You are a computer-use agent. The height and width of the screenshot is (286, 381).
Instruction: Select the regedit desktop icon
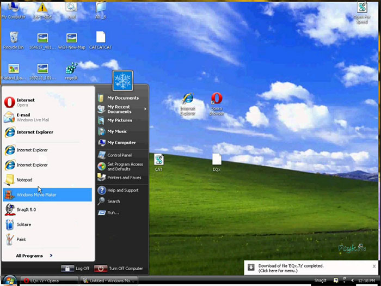pos(71,72)
